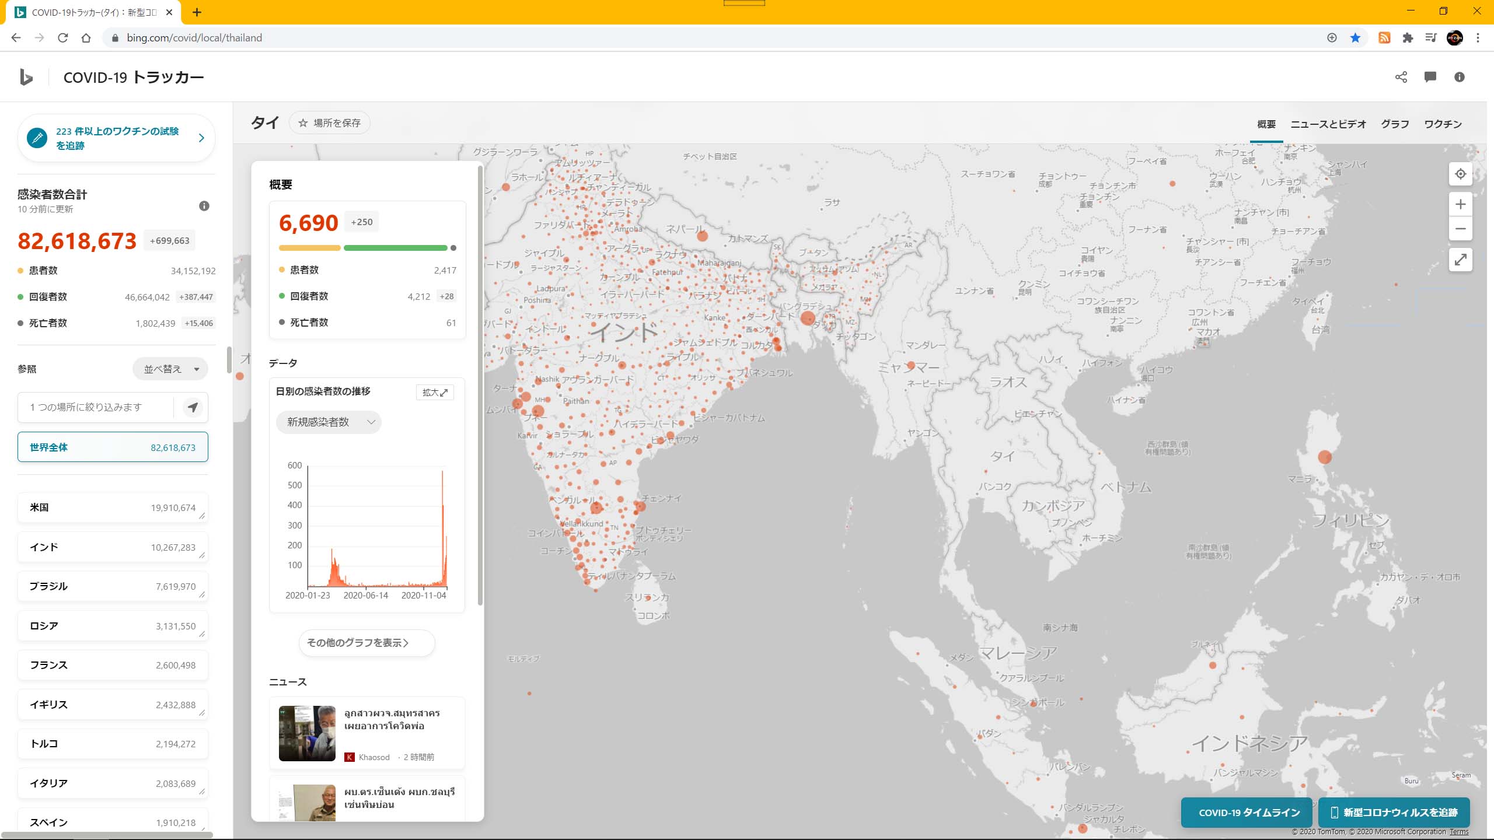Expand the イギリス row
The image size is (1494, 840).
click(202, 713)
